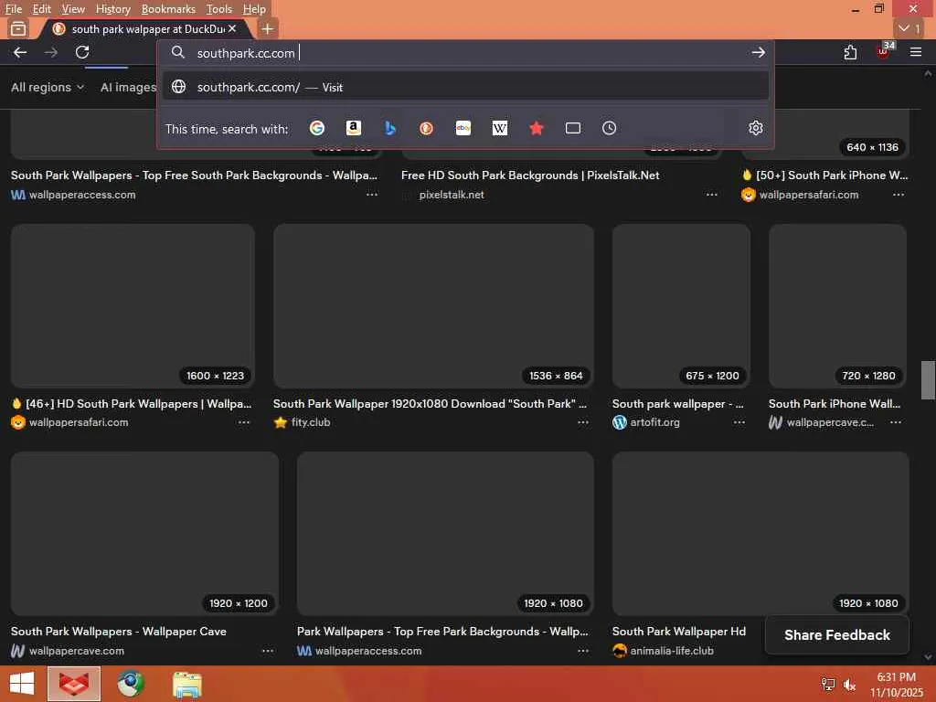The height and width of the screenshot is (702, 936).
Task: Open South Park Wallpaper Hd title link
Action: (x=679, y=632)
